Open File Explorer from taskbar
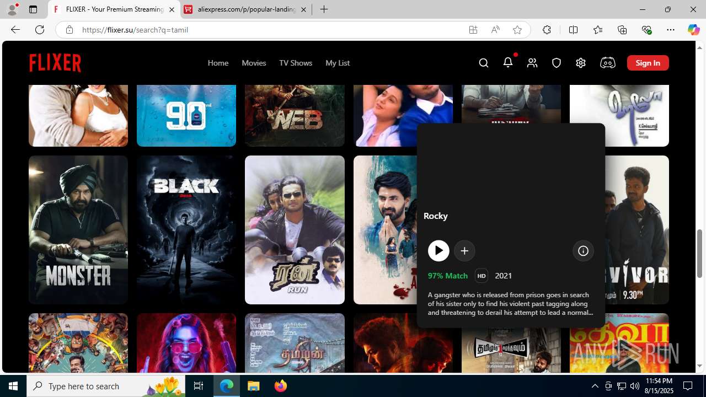Viewport: 706px width, 397px height. tap(254, 386)
